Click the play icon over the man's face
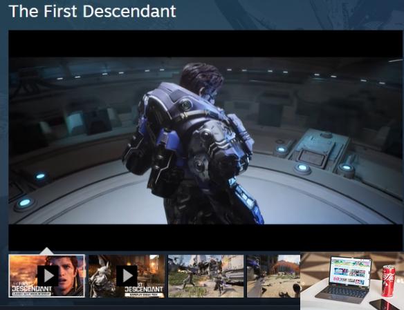The height and width of the screenshot is (310, 404). (48, 275)
